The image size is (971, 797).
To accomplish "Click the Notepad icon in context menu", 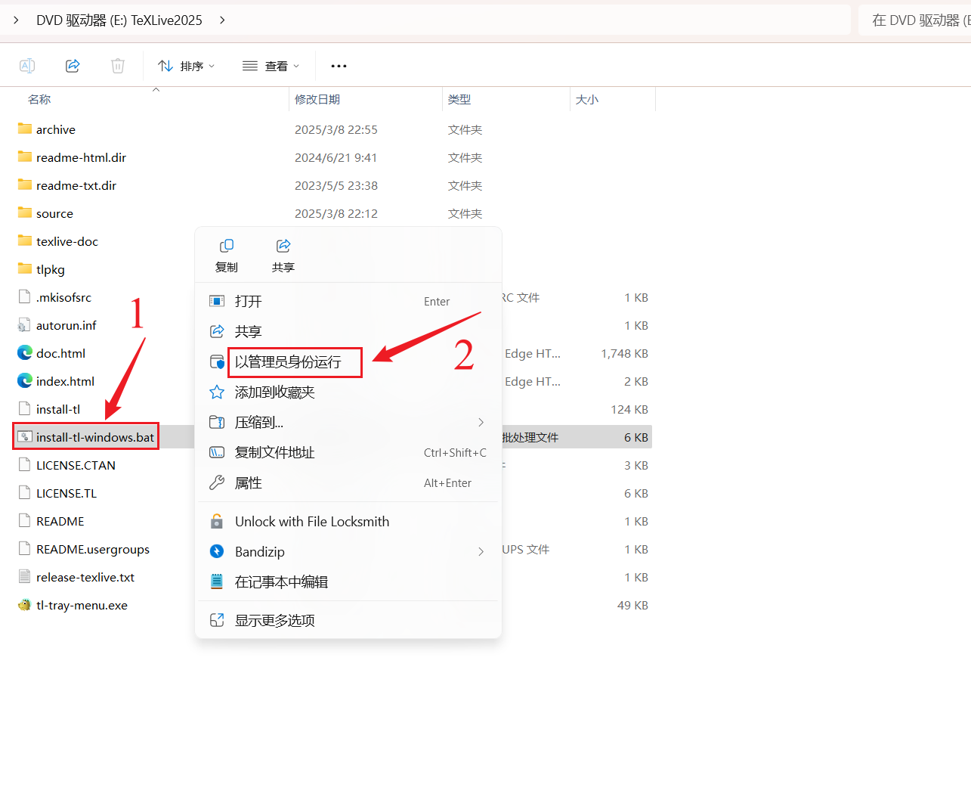I will [x=217, y=581].
